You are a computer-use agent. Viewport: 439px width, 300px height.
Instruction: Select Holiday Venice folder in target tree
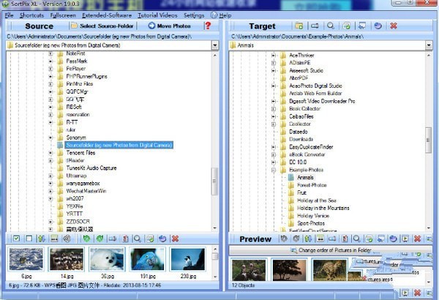pyautogui.click(x=313, y=216)
